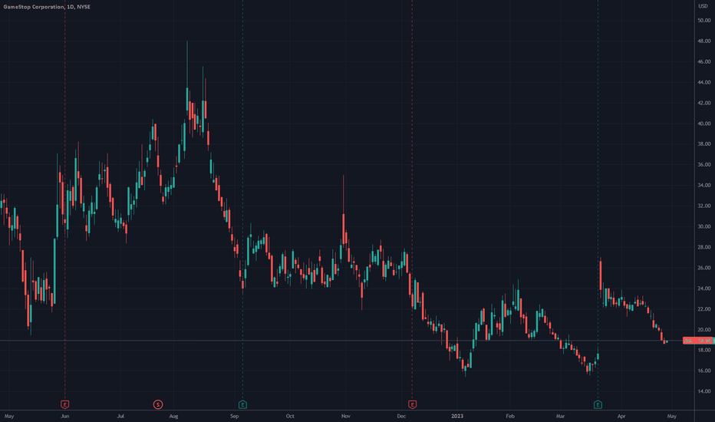Click the 32.00 price axis label
The width and height of the screenshot is (715, 422).
coord(703,206)
